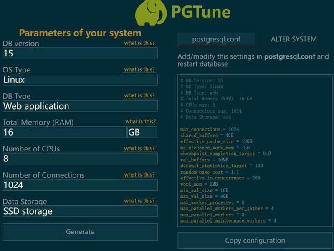The height and width of the screenshot is (251, 334).
Task: Click the Generate button
Action: click(80, 232)
